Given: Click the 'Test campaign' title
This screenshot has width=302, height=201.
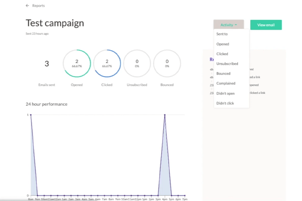Looking at the screenshot, I should [55, 23].
